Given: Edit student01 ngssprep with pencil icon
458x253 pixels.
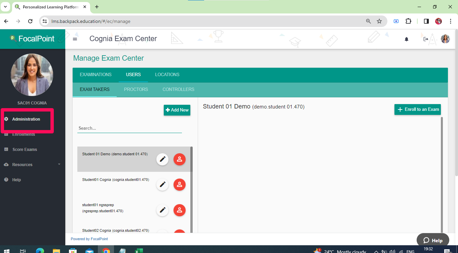Looking at the screenshot, I should pyautogui.click(x=162, y=210).
